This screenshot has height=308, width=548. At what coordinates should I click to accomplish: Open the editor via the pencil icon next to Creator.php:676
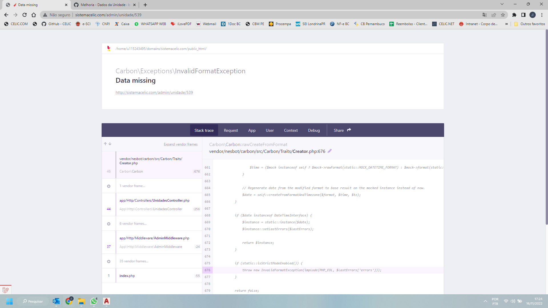(330, 151)
